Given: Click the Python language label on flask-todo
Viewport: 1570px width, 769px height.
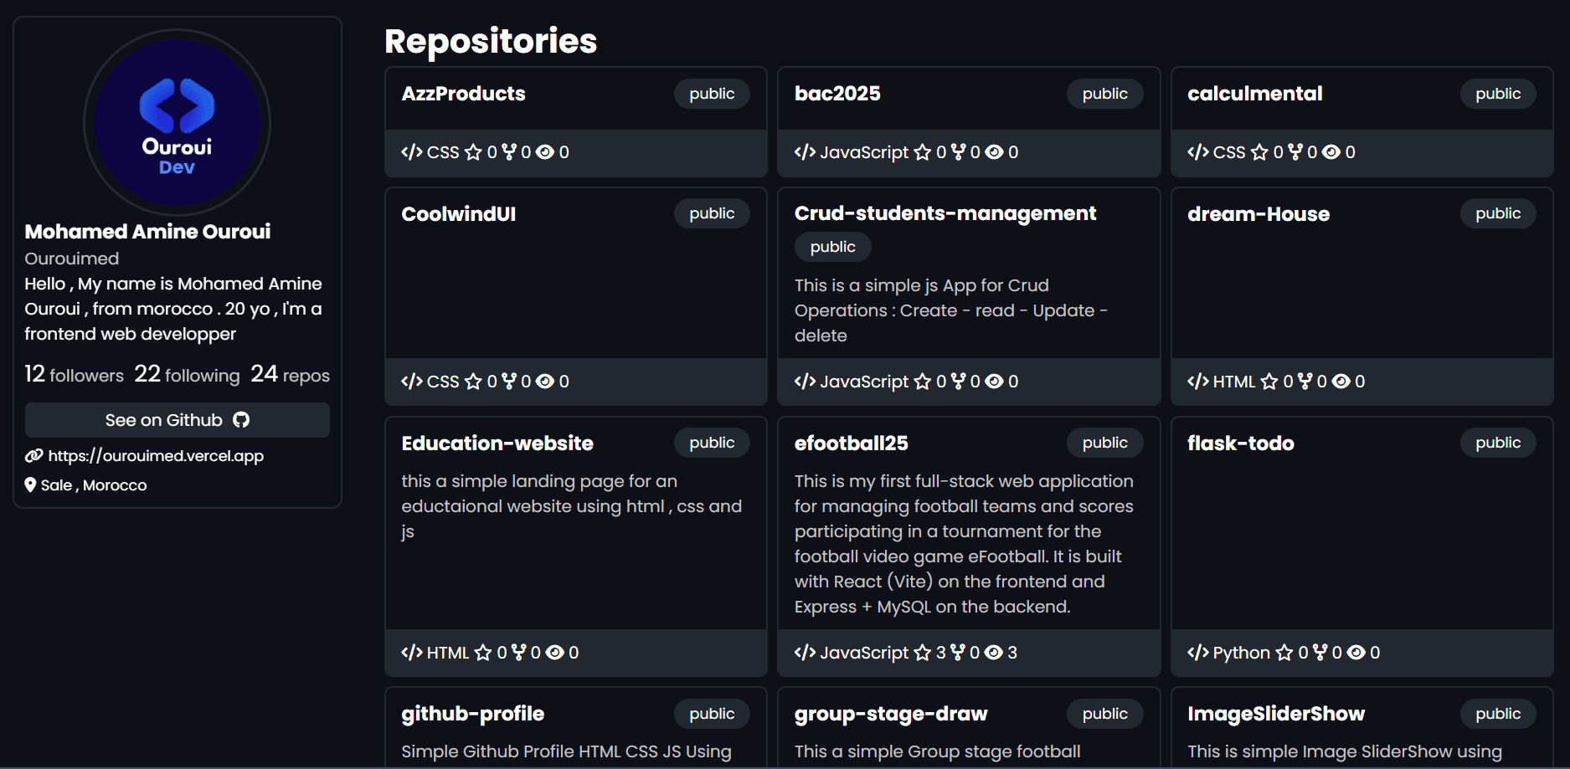Looking at the screenshot, I should 1241,652.
